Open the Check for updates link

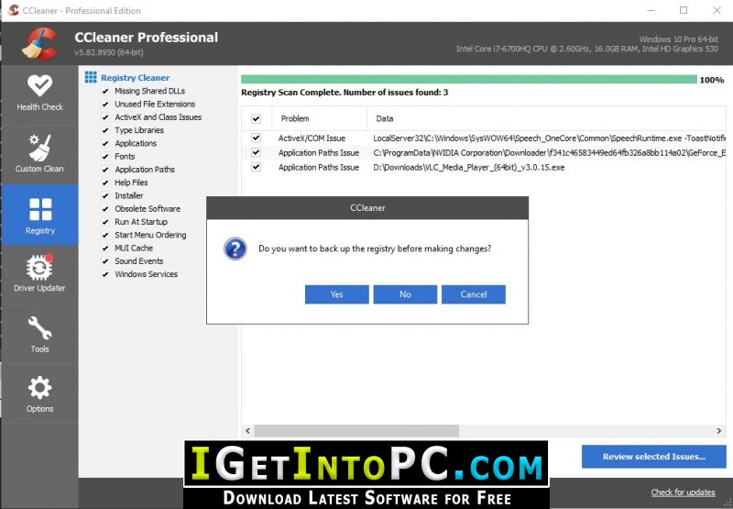[x=683, y=492]
